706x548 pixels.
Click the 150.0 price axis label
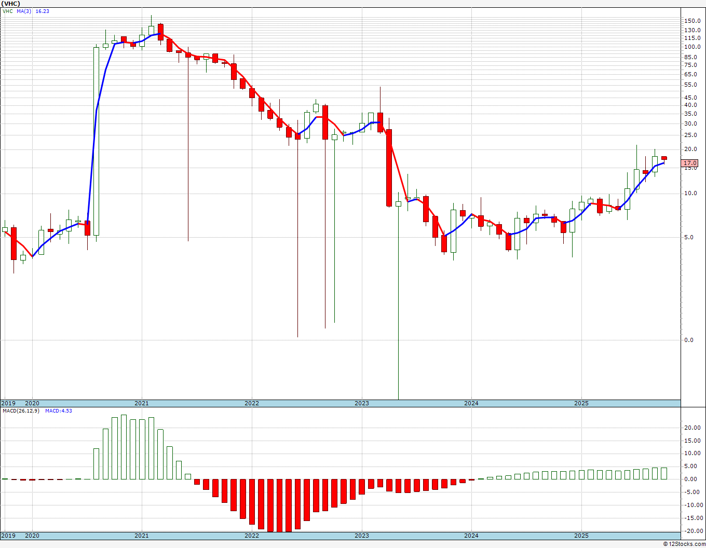click(x=693, y=21)
